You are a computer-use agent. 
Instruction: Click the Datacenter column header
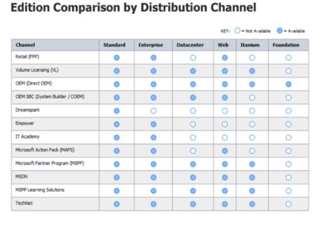tap(190, 45)
